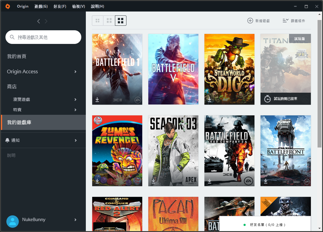Expand the 特賣 chevron
The height and width of the screenshot is (232, 323).
(76, 110)
